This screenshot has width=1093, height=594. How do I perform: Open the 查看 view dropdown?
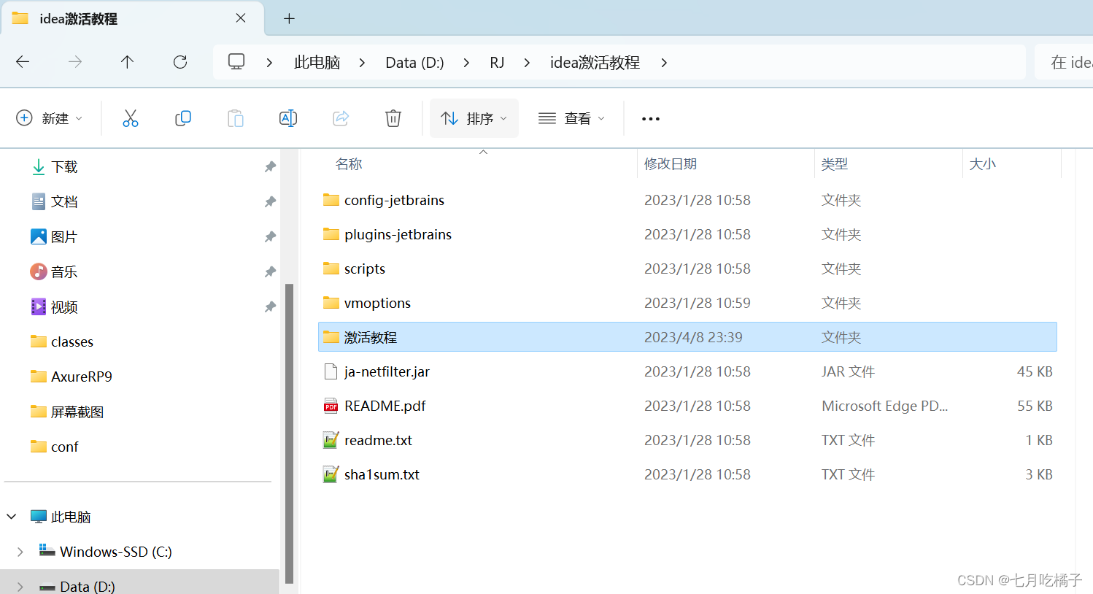click(572, 118)
